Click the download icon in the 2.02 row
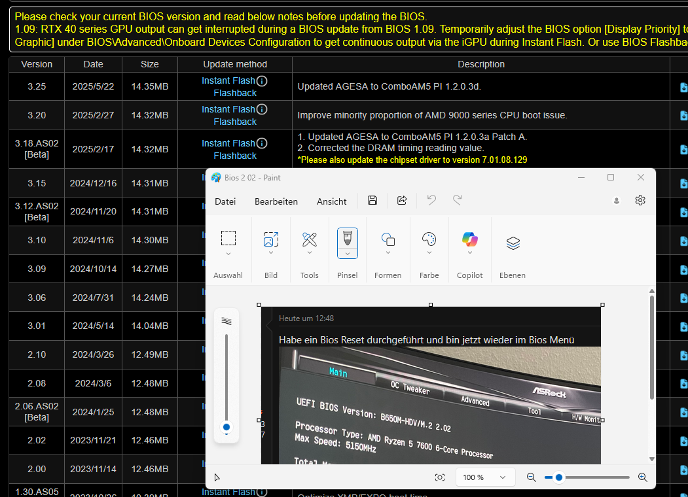This screenshot has width=688, height=497. (x=683, y=441)
